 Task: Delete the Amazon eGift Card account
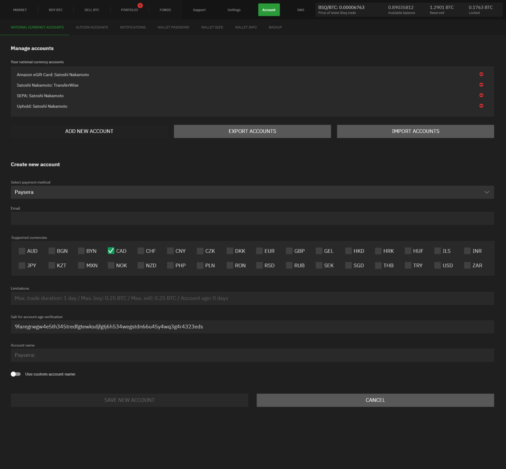pyautogui.click(x=481, y=74)
